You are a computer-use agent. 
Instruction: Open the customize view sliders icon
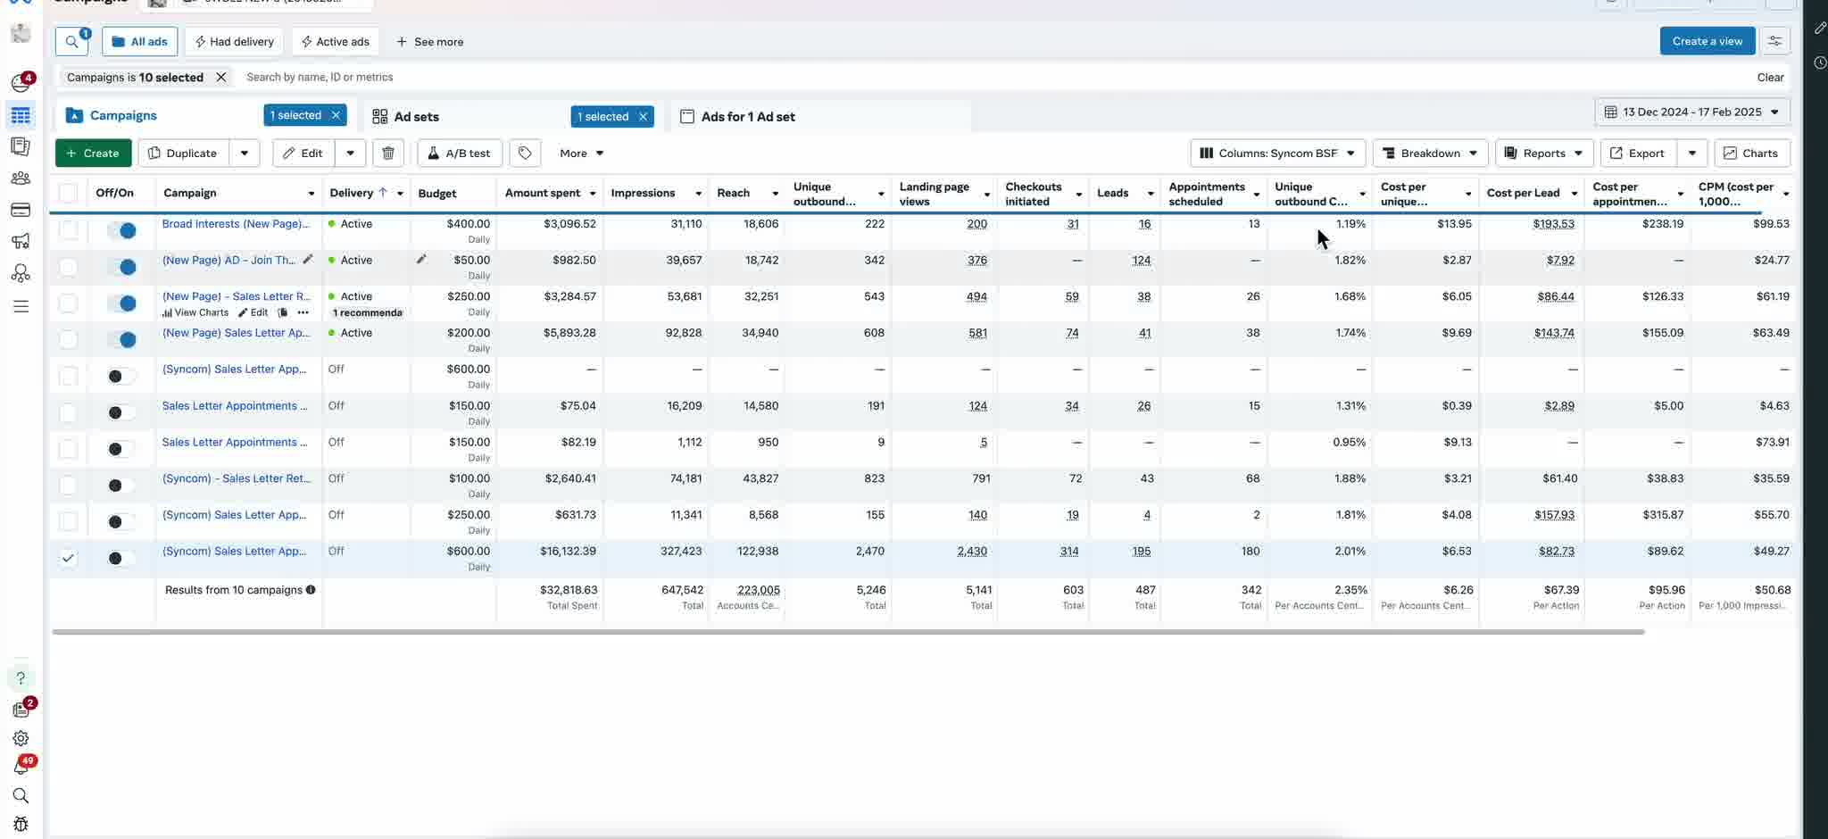(1774, 41)
